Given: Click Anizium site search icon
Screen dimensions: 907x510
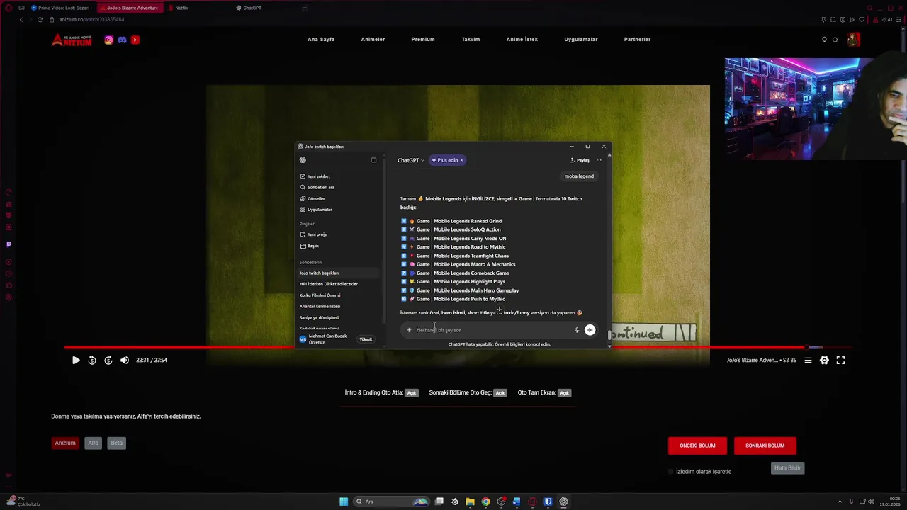Looking at the screenshot, I should 835,40.
